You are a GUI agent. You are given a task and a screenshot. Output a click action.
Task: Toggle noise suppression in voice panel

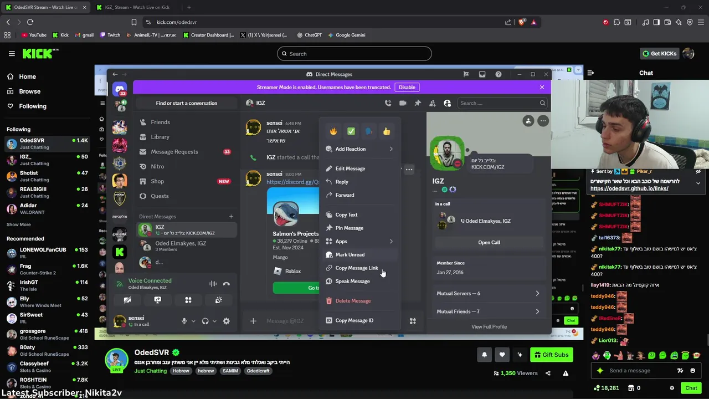pos(213,284)
